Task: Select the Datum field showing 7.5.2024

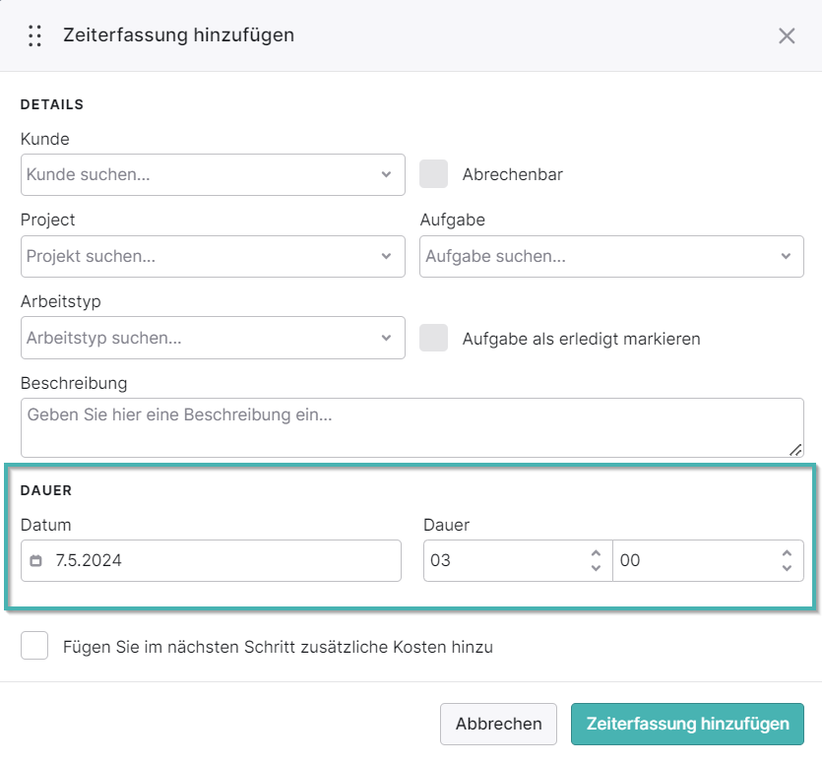Action: 211,560
